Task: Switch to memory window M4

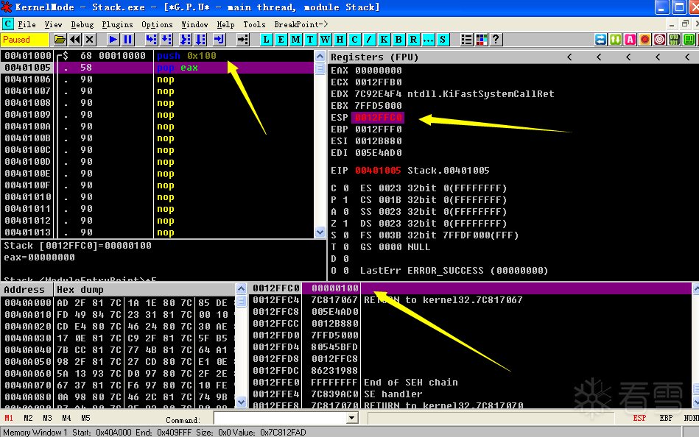Action: click(x=66, y=418)
